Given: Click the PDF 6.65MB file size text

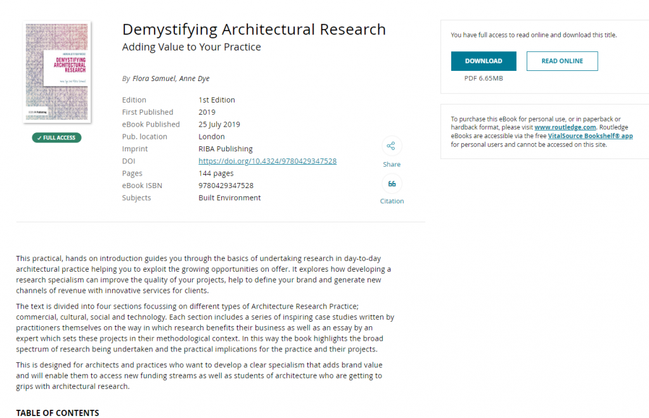Looking at the screenshot, I should [x=484, y=79].
